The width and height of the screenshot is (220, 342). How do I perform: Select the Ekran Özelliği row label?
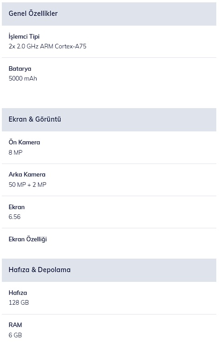28,239
